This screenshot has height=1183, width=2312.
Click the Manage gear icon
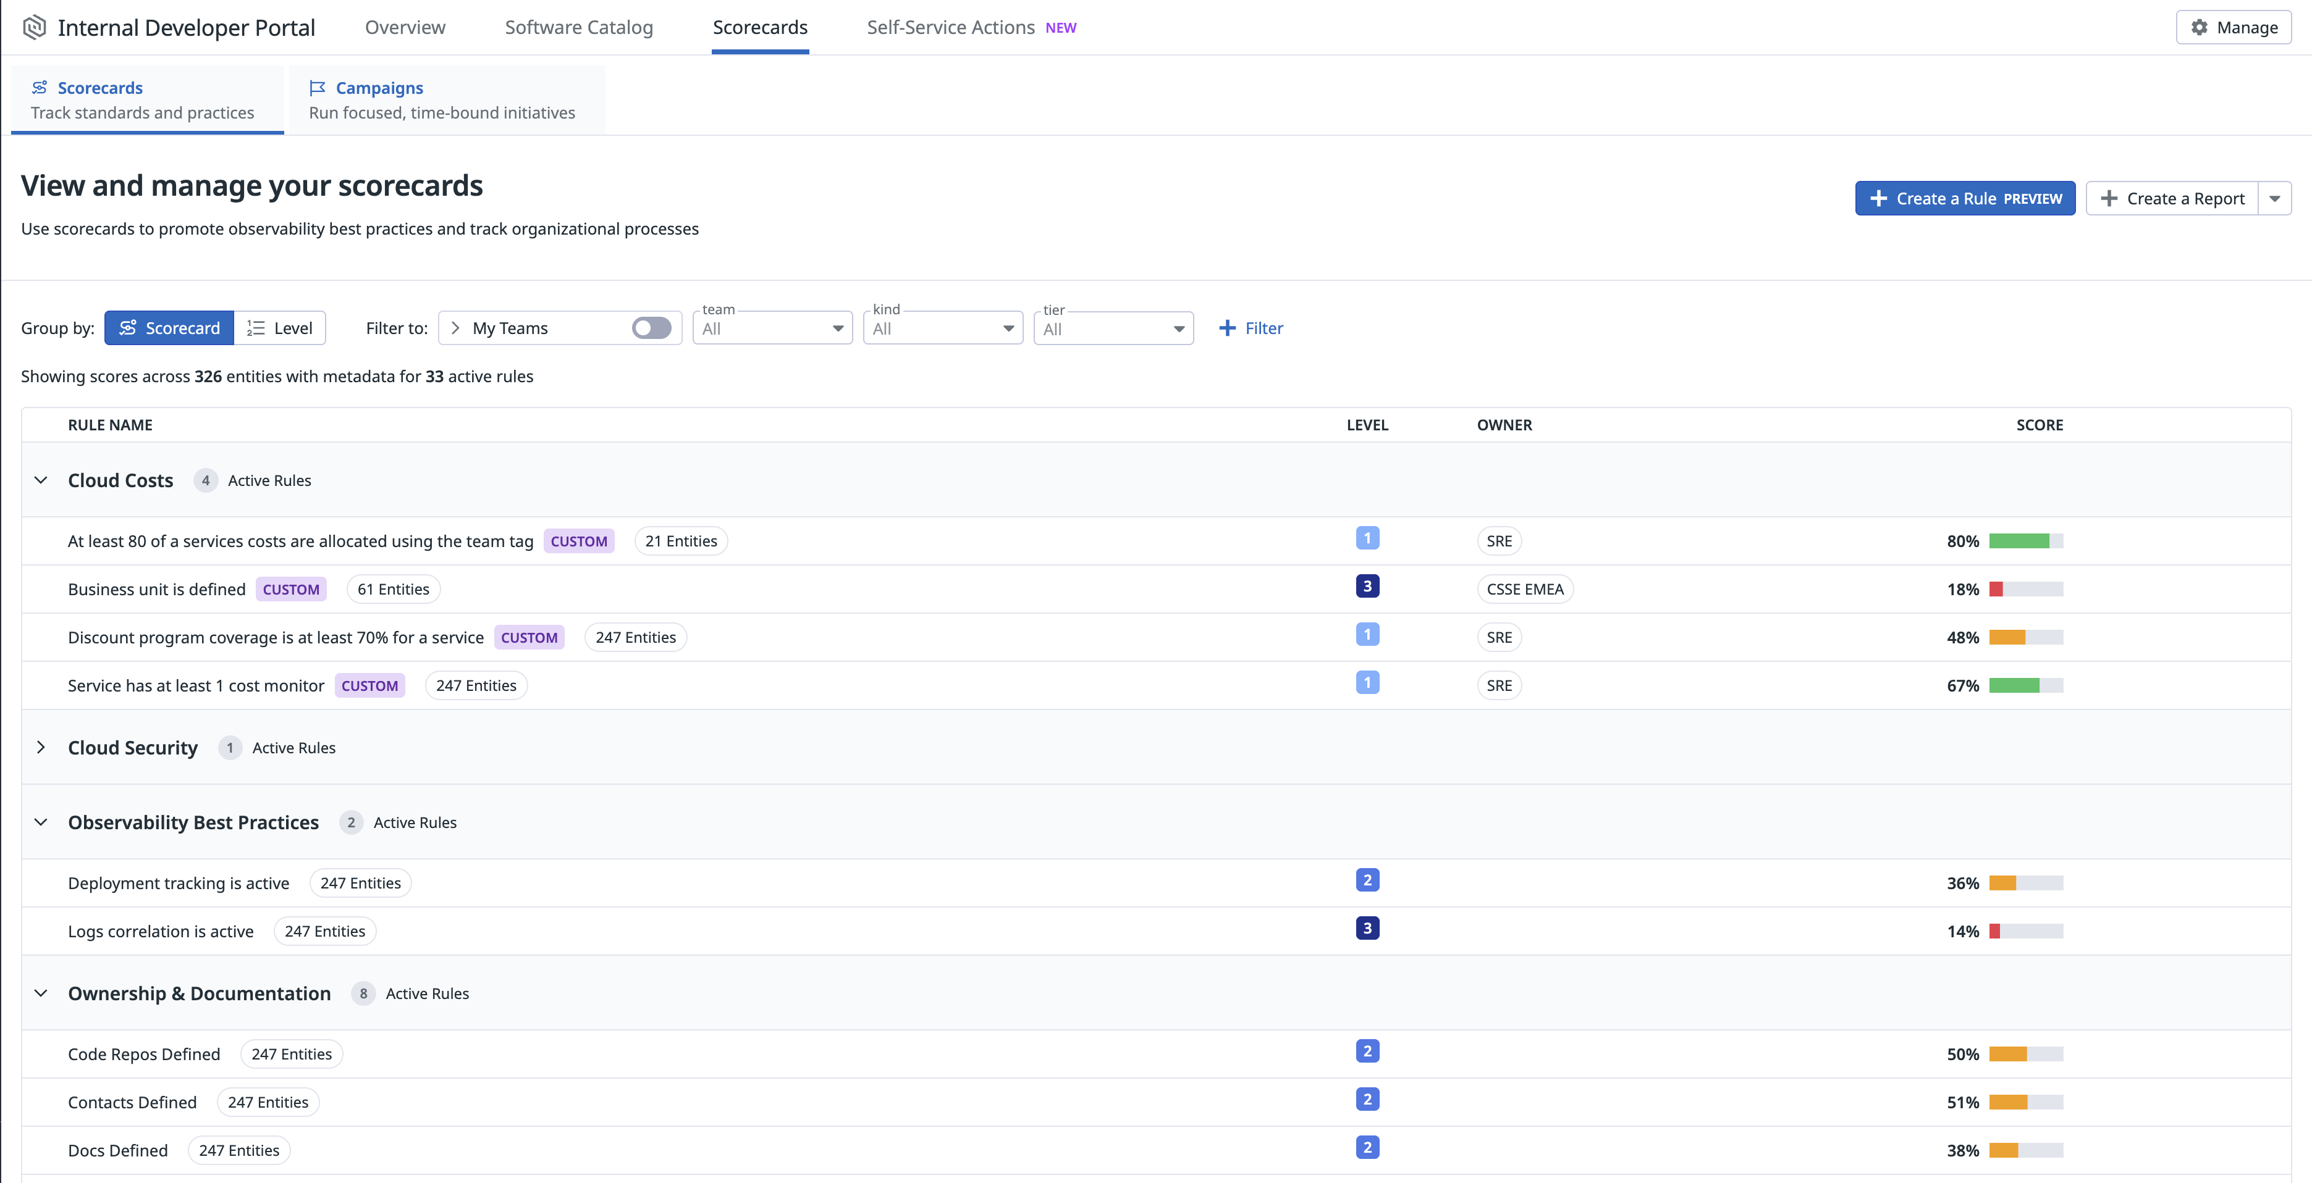(2199, 27)
